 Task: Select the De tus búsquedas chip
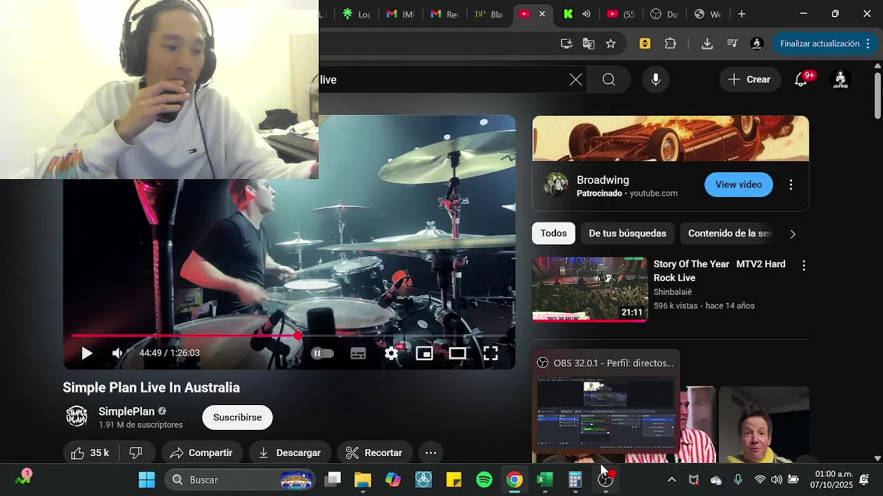click(628, 234)
